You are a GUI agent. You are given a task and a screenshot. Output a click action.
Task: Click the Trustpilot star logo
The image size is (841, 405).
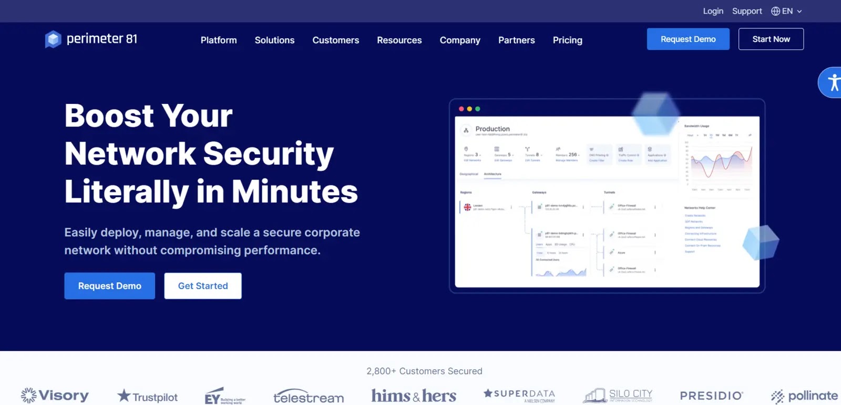148,397
